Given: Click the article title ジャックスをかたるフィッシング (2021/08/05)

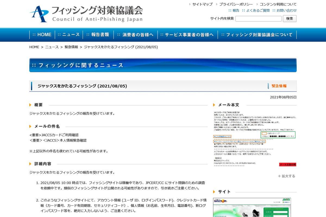Looking at the screenshot, I should [x=82, y=86].
